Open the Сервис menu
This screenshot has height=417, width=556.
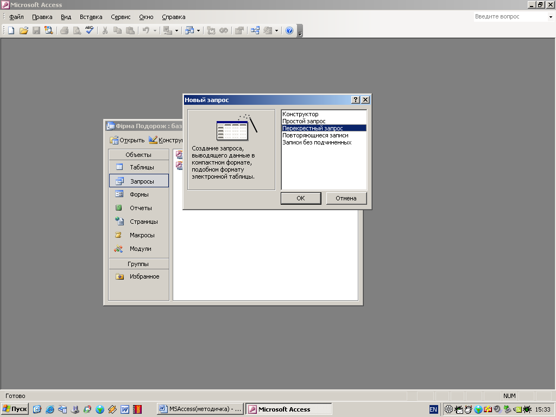[121, 17]
